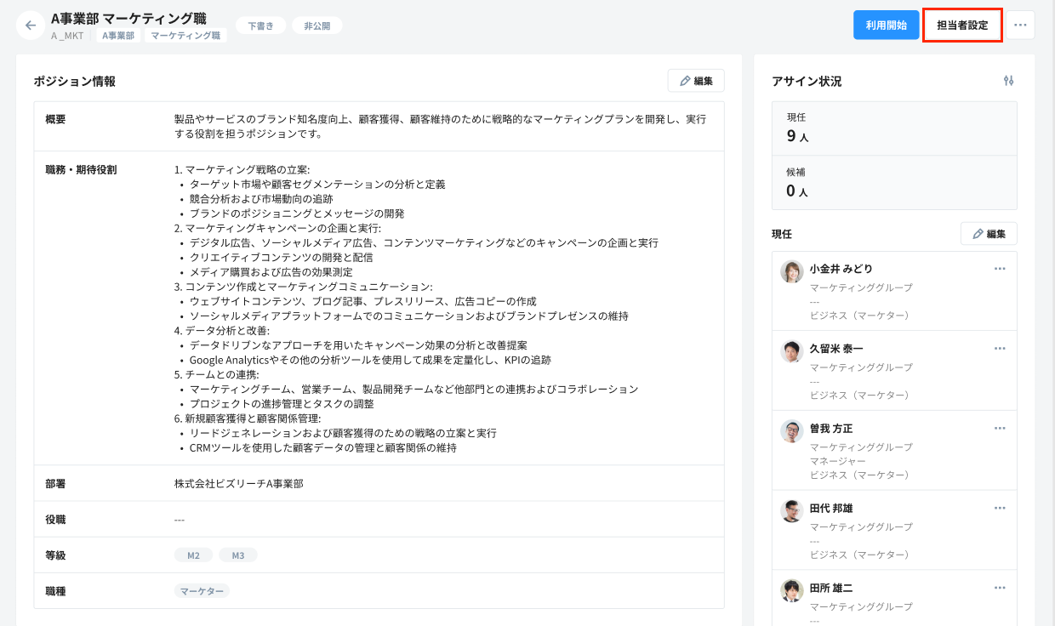The image size is (1055, 626).
Task: Click the 利用開始 button
Action: [886, 25]
